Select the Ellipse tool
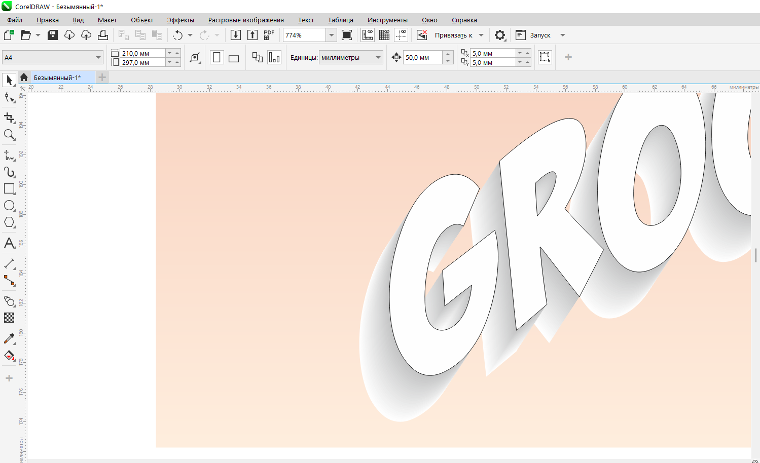The height and width of the screenshot is (463, 760). [9, 206]
